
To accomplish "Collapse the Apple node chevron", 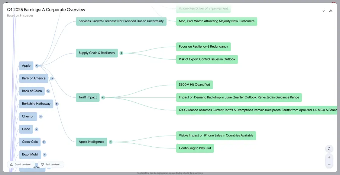I will 37,66.
